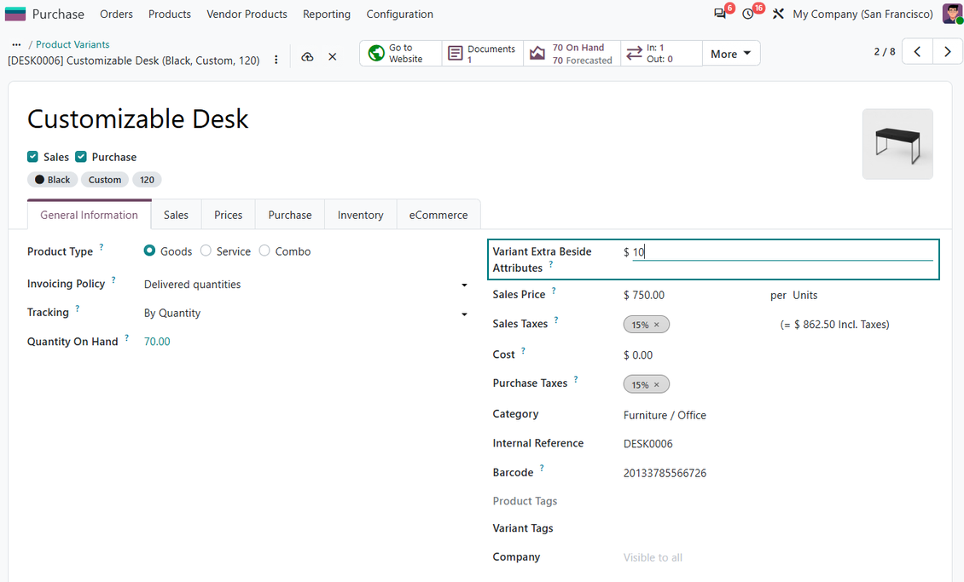Open the Purchase app home icon
964x582 pixels.
pyautogui.click(x=15, y=14)
